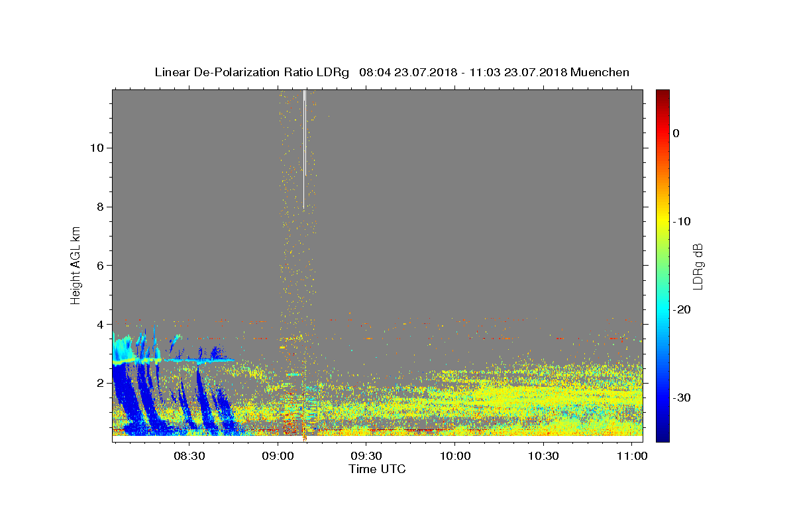Click the 09:00 time tick label
Screen dimensions: 795x530
(x=278, y=456)
